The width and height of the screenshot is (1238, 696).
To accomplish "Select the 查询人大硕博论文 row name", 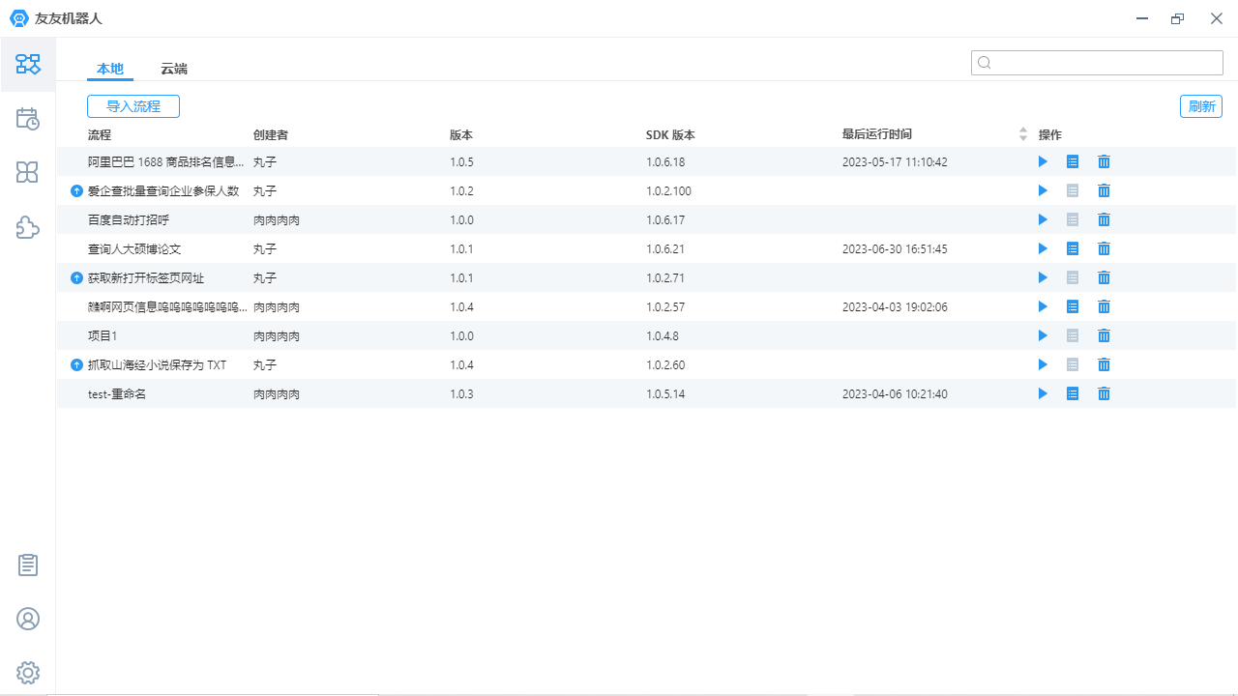I will pos(134,248).
